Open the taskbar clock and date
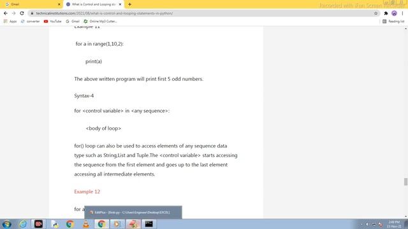This screenshot has height=229, width=408. [394, 225]
